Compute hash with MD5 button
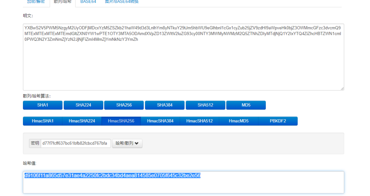 [246, 105]
